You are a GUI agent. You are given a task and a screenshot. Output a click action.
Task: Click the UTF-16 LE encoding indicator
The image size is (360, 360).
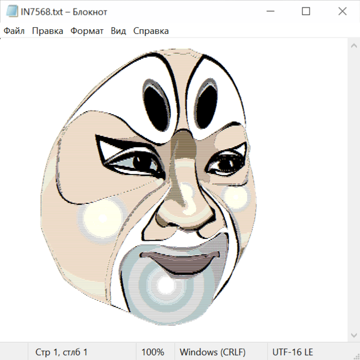[292, 352]
